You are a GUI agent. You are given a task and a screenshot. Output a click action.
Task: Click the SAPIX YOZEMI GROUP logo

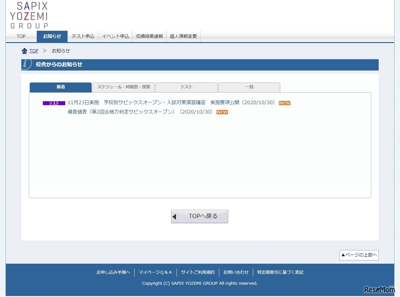point(28,14)
